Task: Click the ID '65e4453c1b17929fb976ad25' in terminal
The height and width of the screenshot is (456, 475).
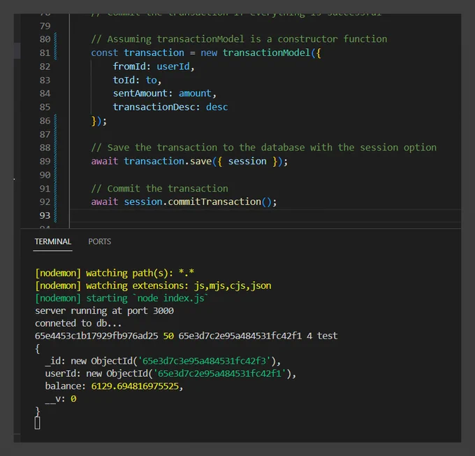Action: (x=96, y=336)
